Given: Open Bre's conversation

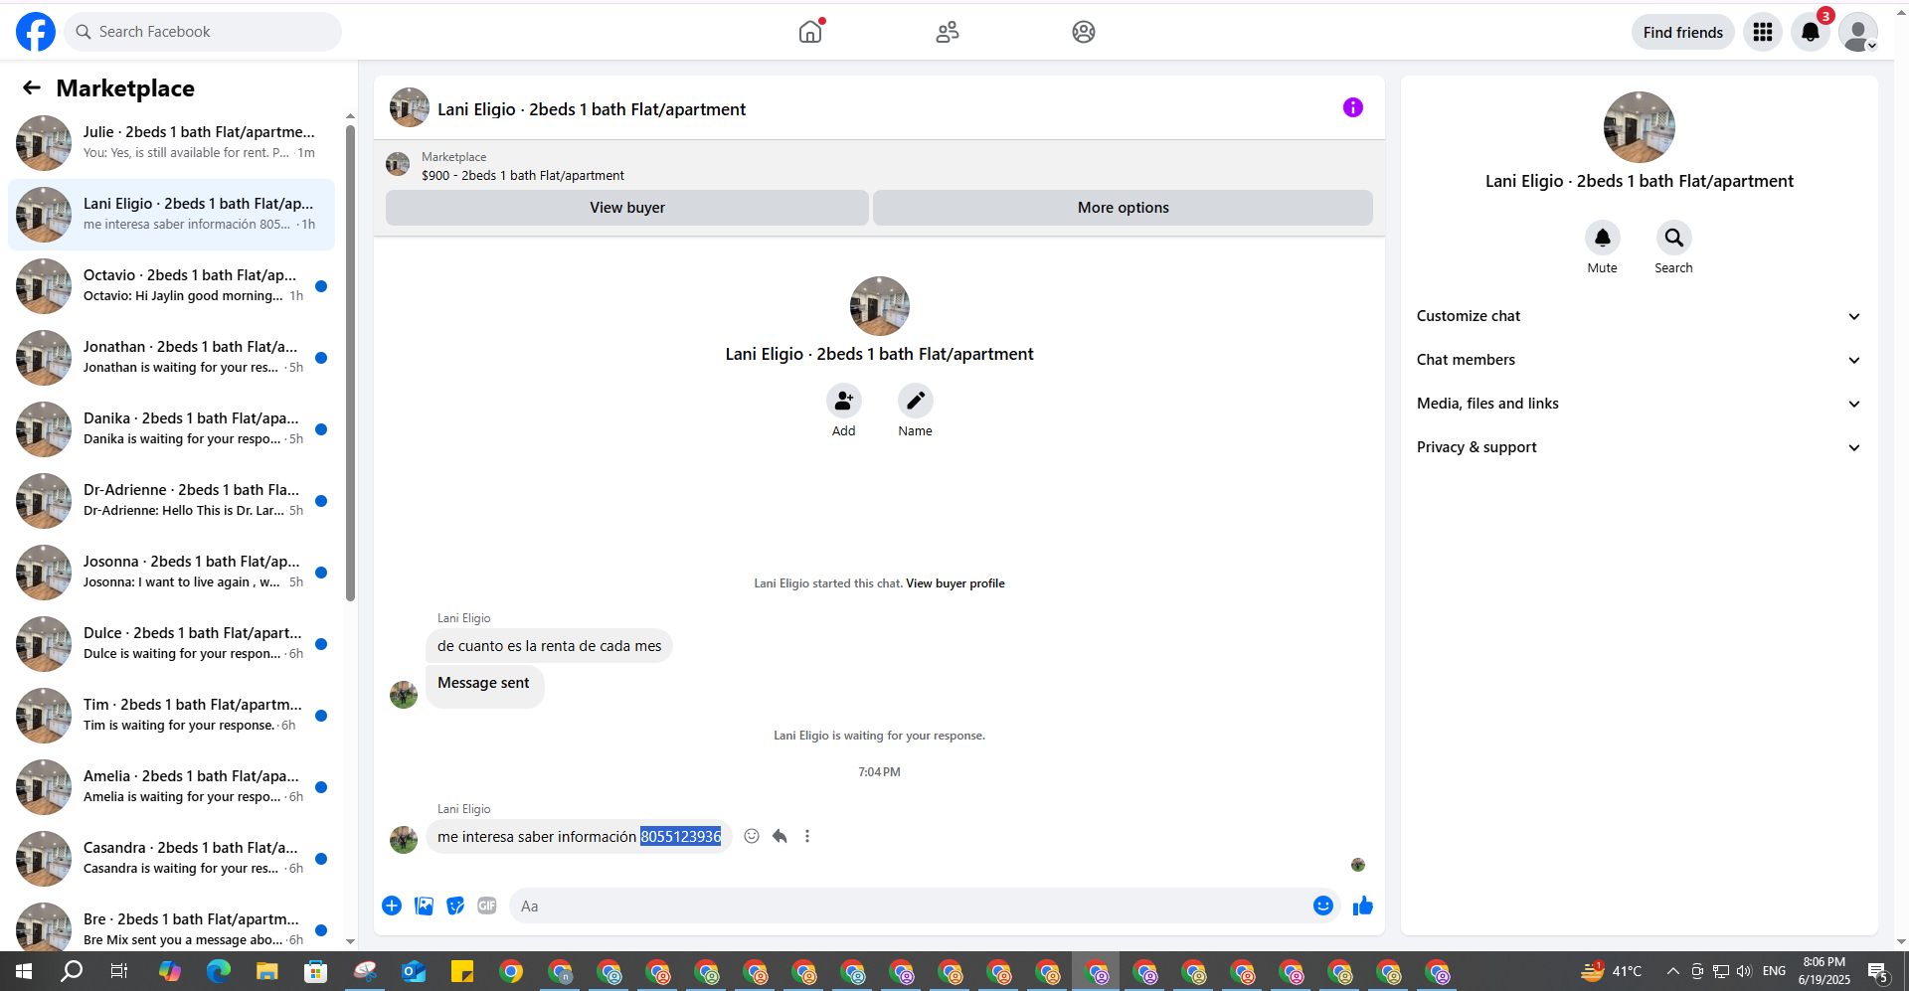Looking at the screenshot, I should [172, 926].
